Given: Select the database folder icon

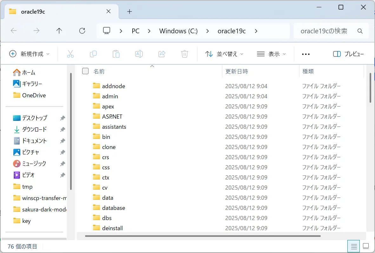Looking at the screenshot, I should point(96,207).
